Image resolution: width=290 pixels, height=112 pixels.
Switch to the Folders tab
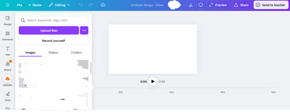coord(76,53)
